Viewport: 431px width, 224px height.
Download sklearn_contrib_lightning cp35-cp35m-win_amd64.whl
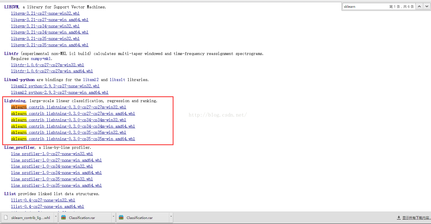click(x=73, y=139)
